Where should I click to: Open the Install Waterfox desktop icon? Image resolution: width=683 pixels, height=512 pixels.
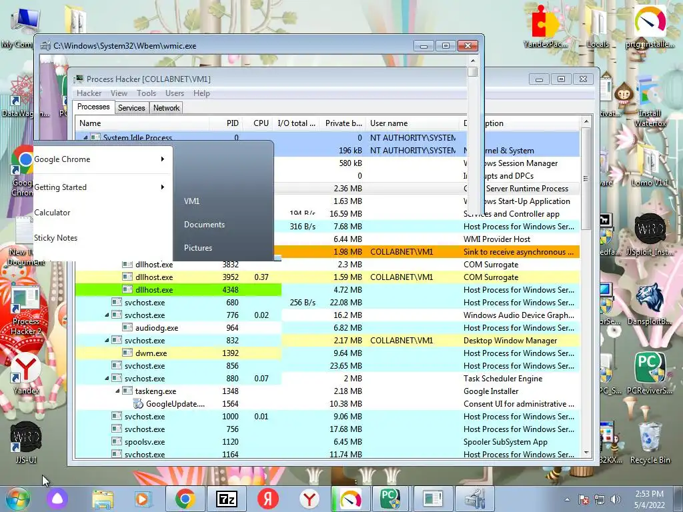[650, 101]
